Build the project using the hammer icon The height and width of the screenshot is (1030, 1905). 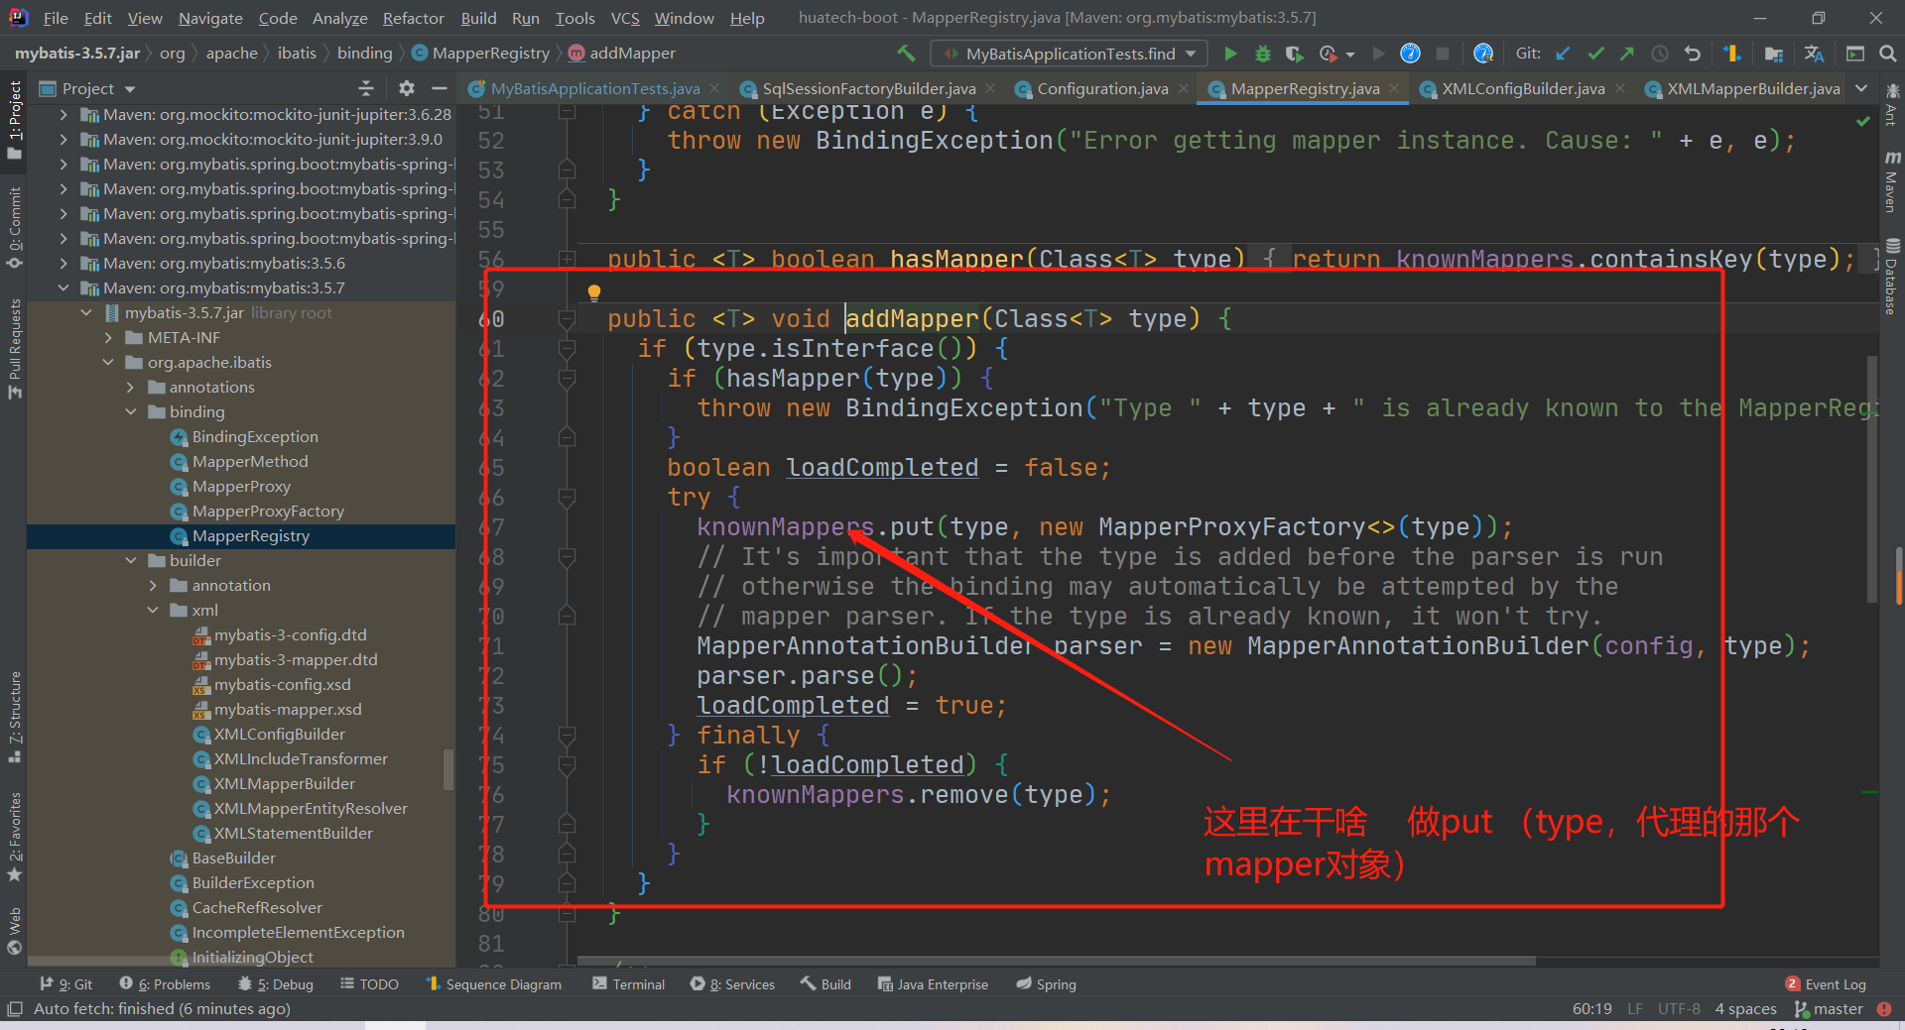tap(906, 53)
